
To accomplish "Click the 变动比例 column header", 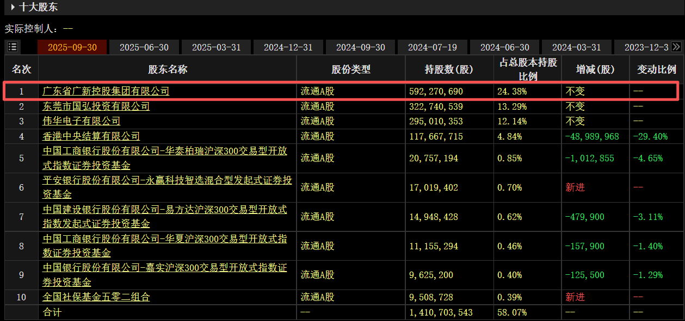I will (x=657, y=69).
